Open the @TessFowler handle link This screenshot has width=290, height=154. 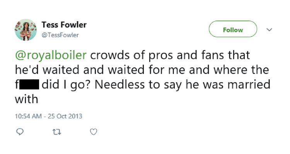coord(60,35)
